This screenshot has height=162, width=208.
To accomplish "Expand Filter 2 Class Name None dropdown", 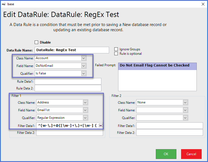I will 185,102.
